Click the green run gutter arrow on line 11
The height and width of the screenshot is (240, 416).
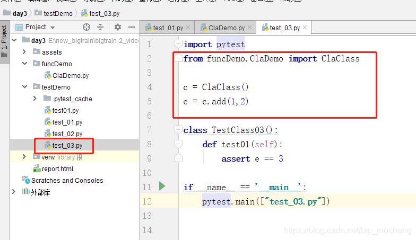click(x=162, y=186)
